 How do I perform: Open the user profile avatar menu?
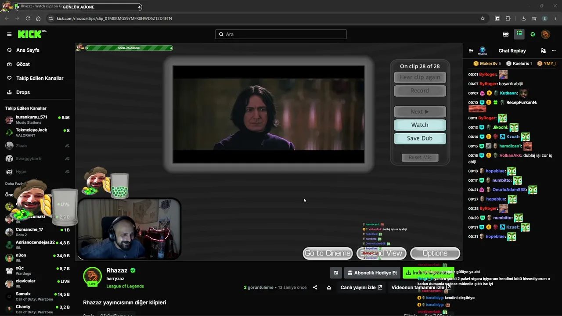pos(545,34)
